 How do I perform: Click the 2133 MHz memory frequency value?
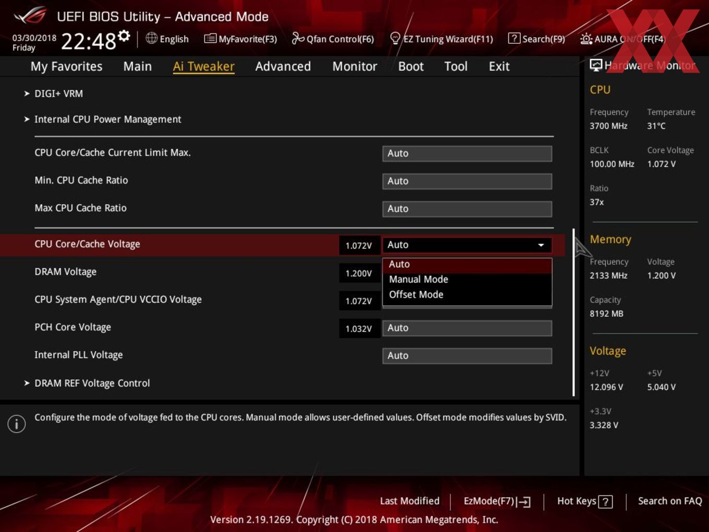click(608, 275)
